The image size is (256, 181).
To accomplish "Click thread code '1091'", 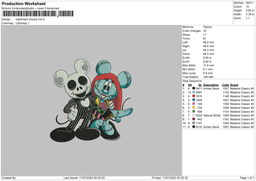I will (226, 100).
